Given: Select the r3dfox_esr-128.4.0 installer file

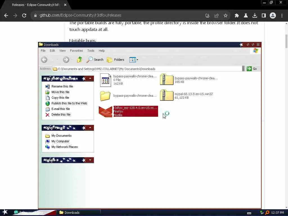Looking at the screenshot, I should (128, 111).
